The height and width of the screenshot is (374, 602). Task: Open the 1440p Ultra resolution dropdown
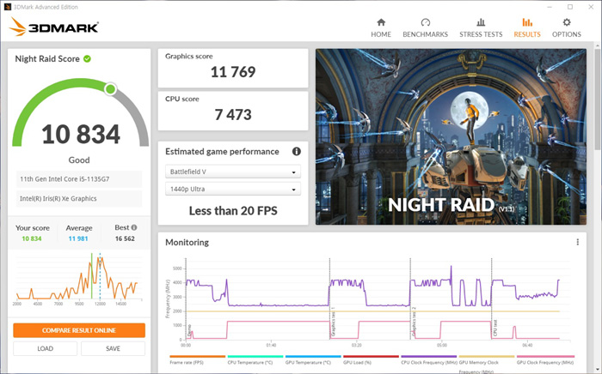click(233, 189)
